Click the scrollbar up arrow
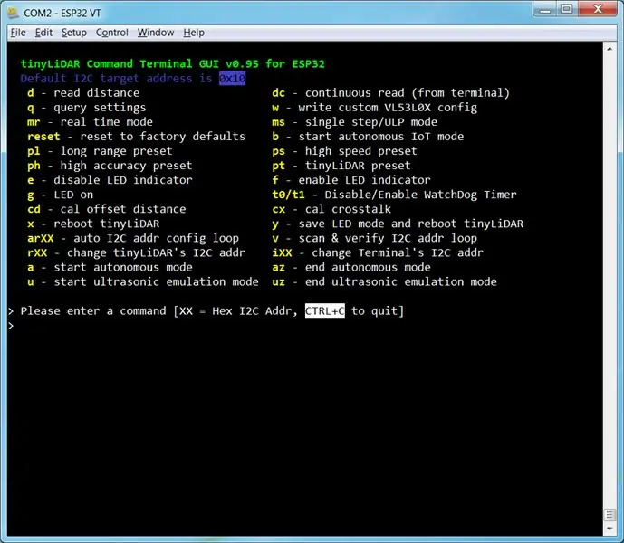 610,49
